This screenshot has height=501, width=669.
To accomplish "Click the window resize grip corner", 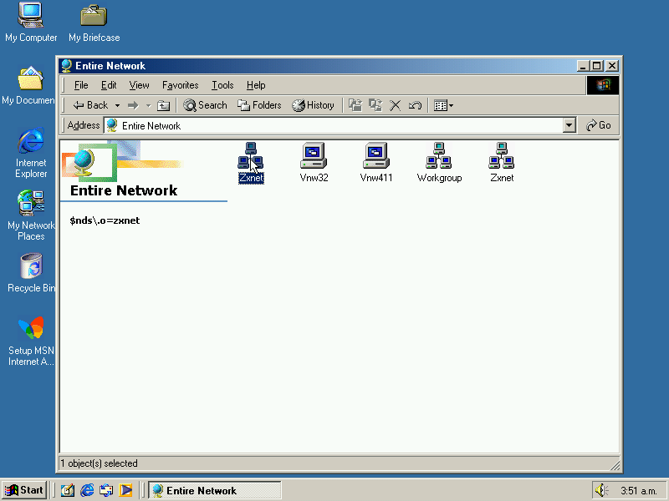I will pos(615,465).
